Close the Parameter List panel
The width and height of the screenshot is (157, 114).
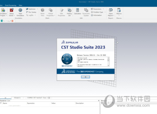(99, 101)
